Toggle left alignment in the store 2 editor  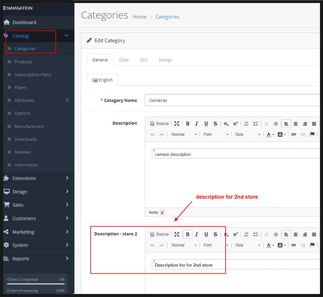(286, 234)
